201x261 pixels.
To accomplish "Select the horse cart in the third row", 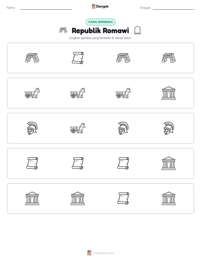I will (x=78, y=128).
